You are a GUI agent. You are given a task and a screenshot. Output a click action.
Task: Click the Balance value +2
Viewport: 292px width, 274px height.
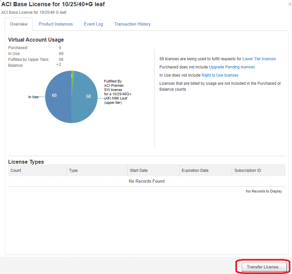[59, 64]
